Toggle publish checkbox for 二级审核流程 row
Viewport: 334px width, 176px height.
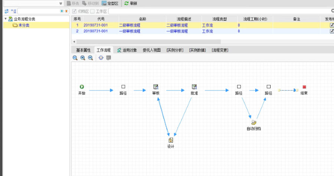point(332,25)
